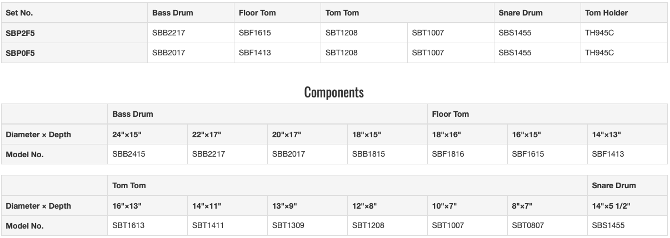Screen dimensions: 670x238
Task: Select the SBF1816 floor tom model
Action: (467, 154)
